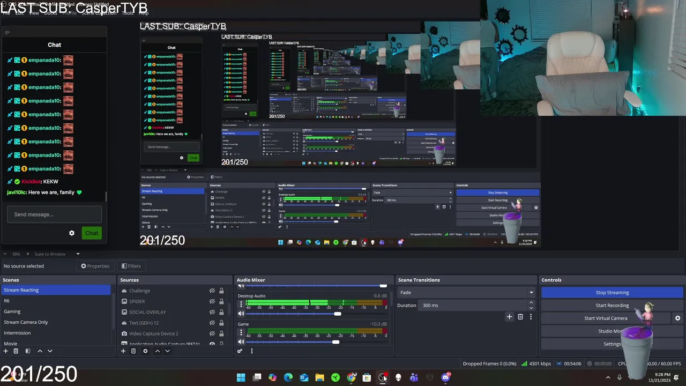Viewport: 686px width, 386px height.
Task: Select the Video Capture Device 2 source row
Action: pyautogui.click(x=173, y=333)
